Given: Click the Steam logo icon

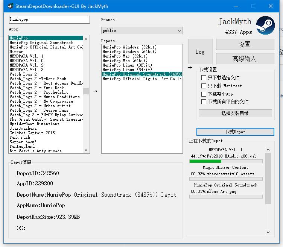Looking at the screenshot, I should [265, 25].
